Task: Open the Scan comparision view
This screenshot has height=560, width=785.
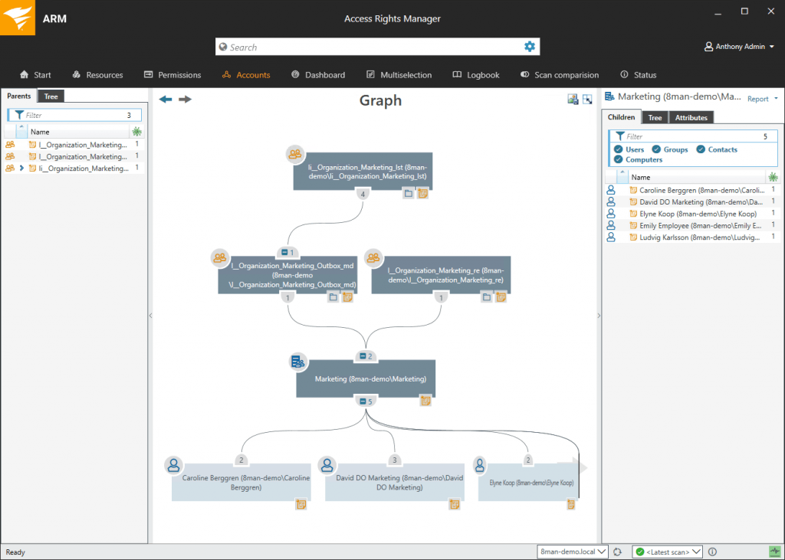Action: 559,74
